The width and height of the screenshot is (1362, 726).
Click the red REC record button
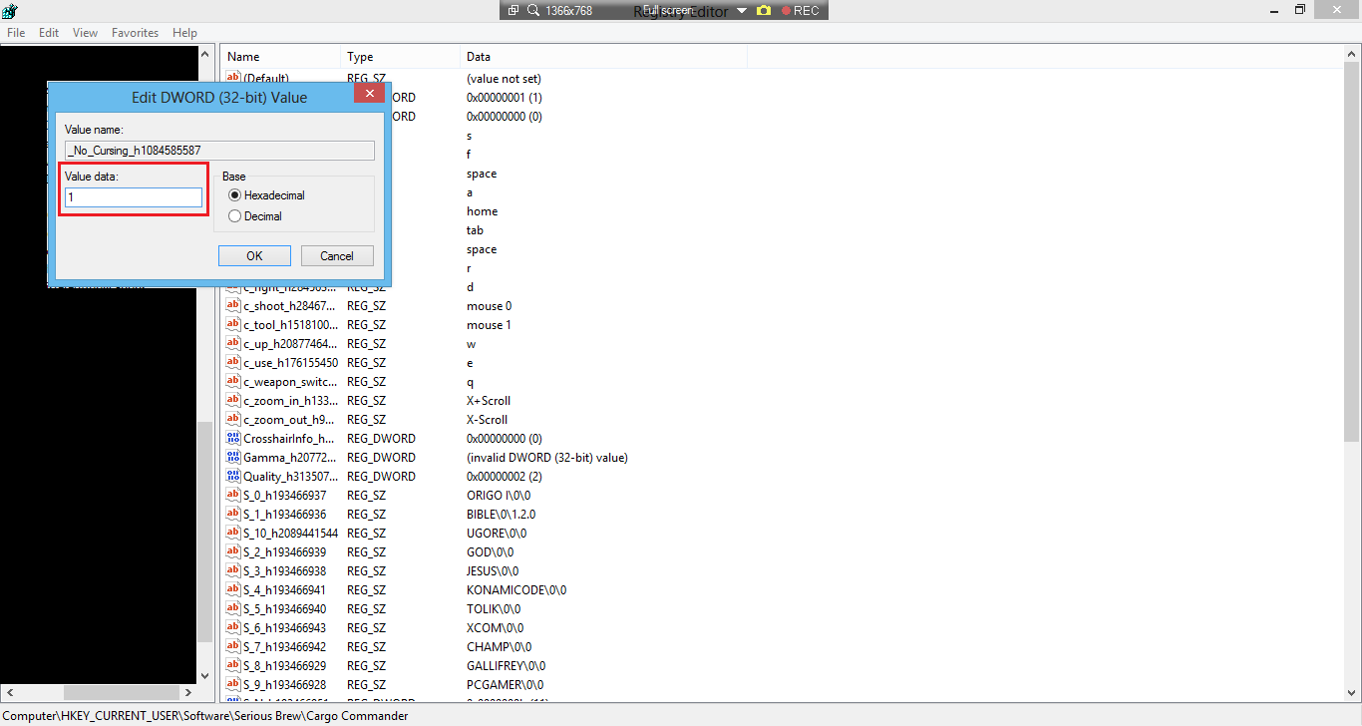(800, 10)
